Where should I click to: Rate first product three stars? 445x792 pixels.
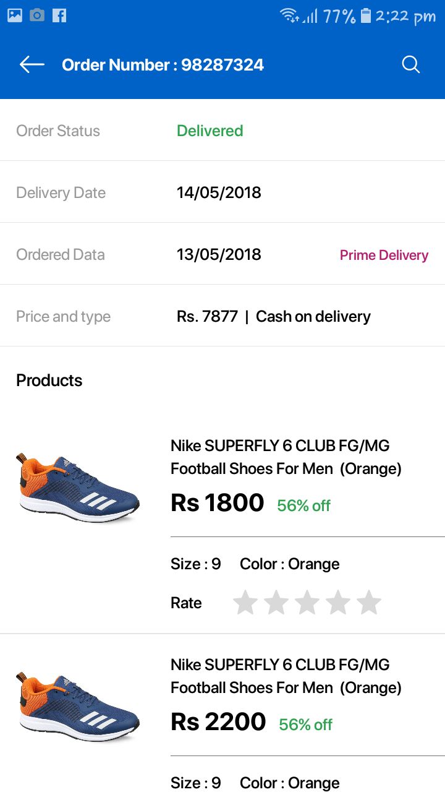(307, 603)
